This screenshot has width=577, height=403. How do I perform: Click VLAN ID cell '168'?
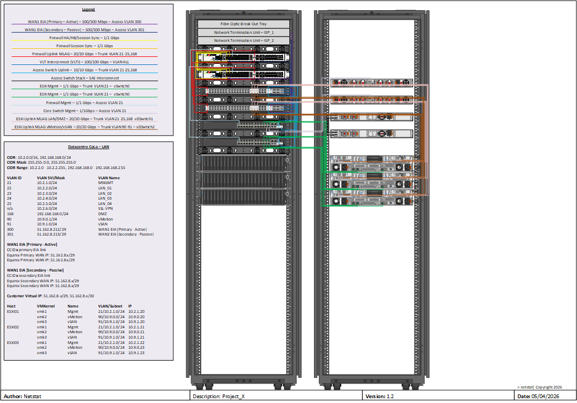[10, 214]
